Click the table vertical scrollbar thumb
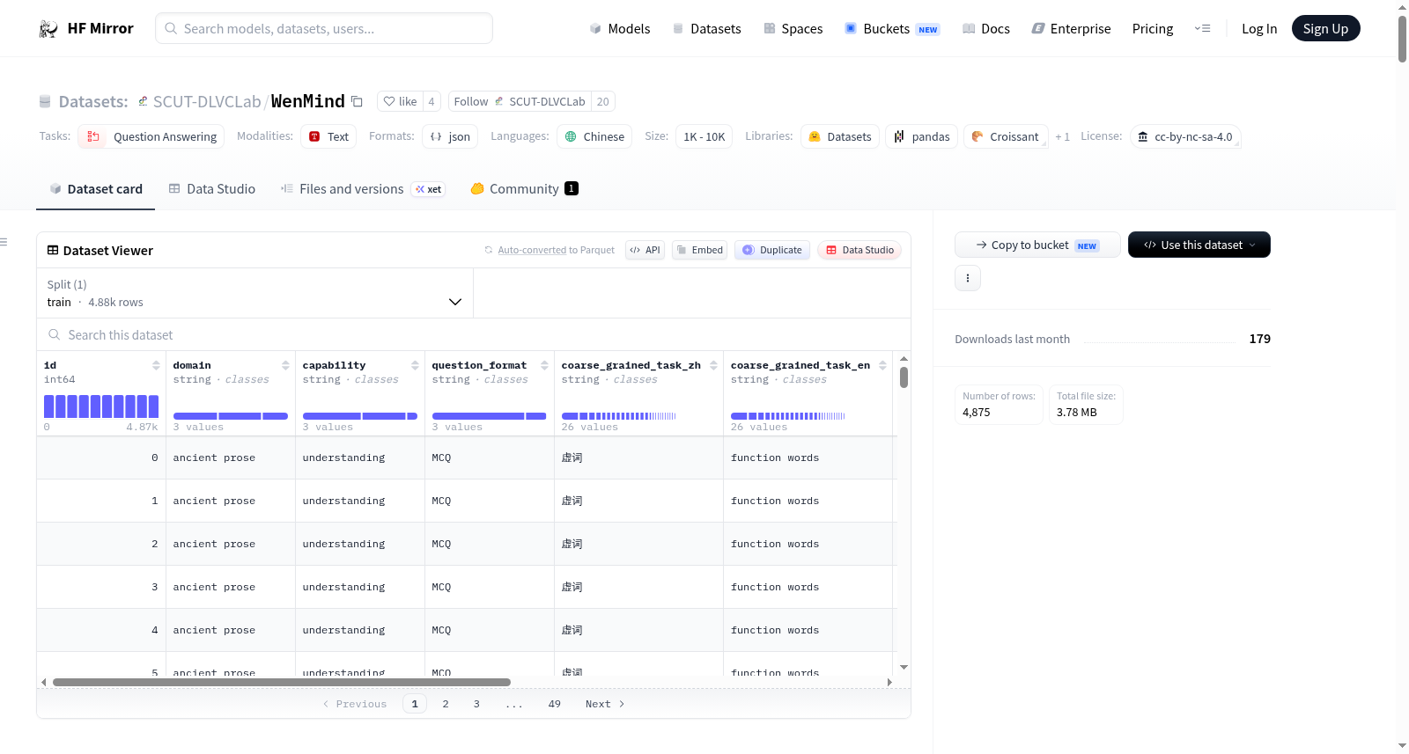This screenshot has height=754, width=1409. [x=904, y=377]
